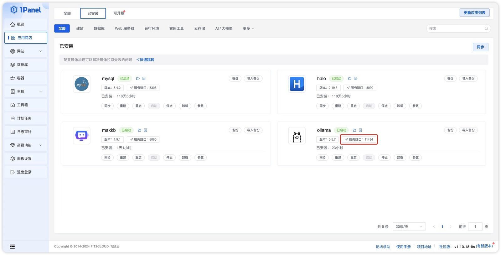The width and height of the screenshot is (501, 255).
Task: Expand the 高级功能 advanced features menu
Action: coord(26,145)
